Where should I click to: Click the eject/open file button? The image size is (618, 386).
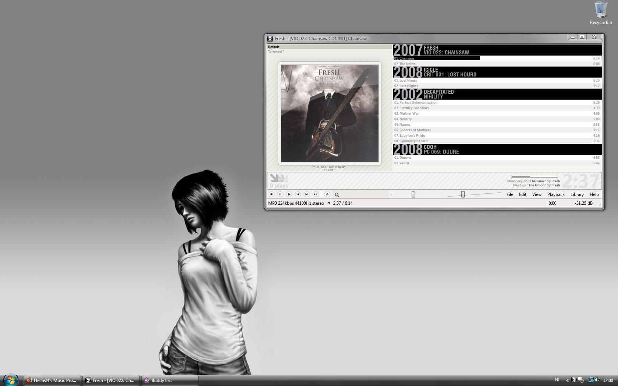(327, 194)
